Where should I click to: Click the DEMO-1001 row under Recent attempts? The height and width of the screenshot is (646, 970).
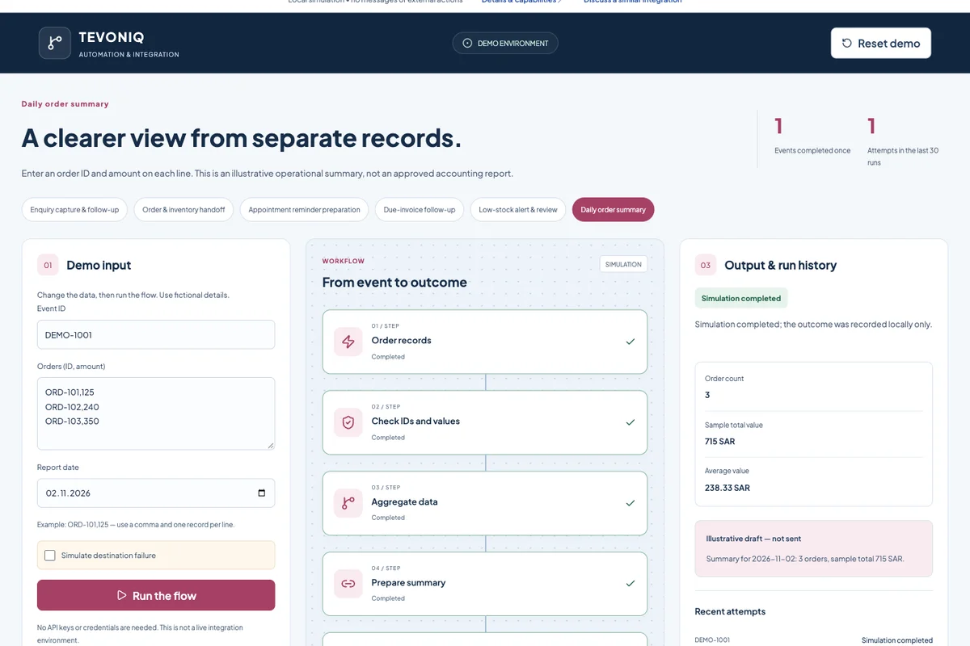[814, 640]
